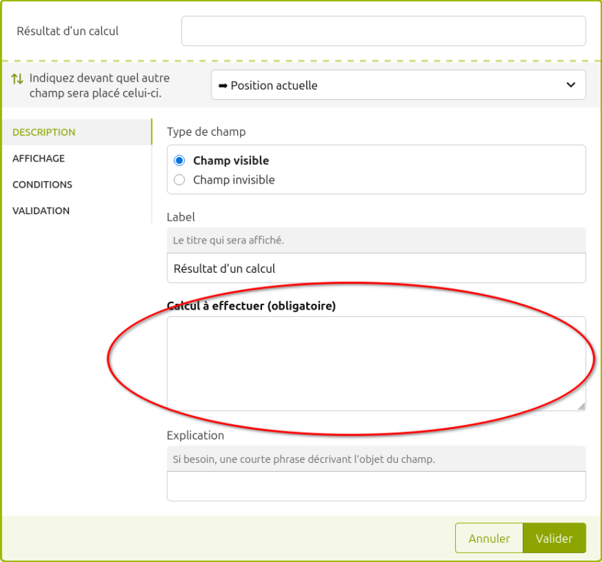The width and height of the screenshot is (602, 562).
Task: Click the 'Si besoin, une courte phrase' hint
Action: (x=304, y=459)
